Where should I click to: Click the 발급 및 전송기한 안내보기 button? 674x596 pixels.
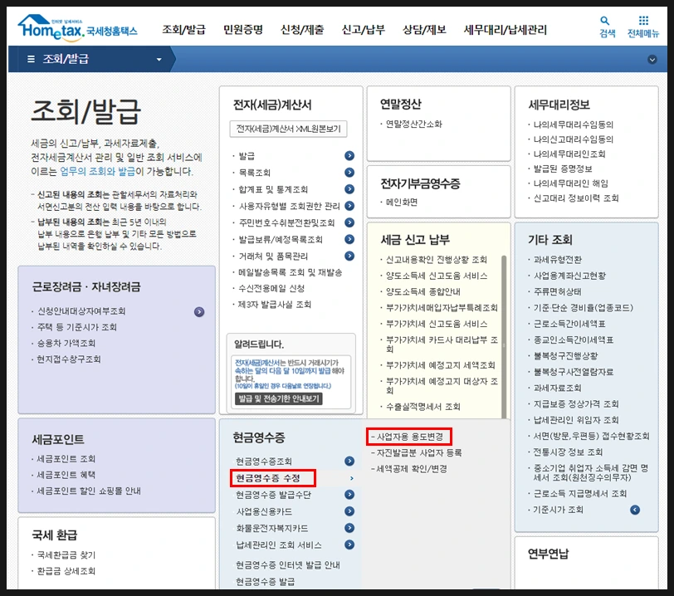279,398
